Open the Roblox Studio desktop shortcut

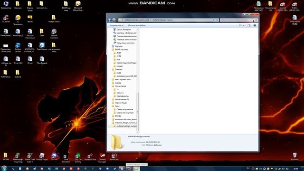[x=18, y=47]
